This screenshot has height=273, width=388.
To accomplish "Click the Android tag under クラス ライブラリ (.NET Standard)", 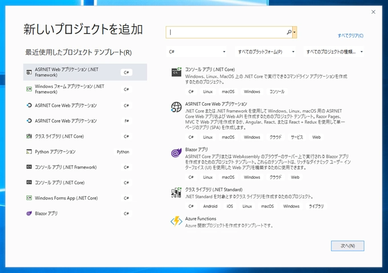I will 211,206.
